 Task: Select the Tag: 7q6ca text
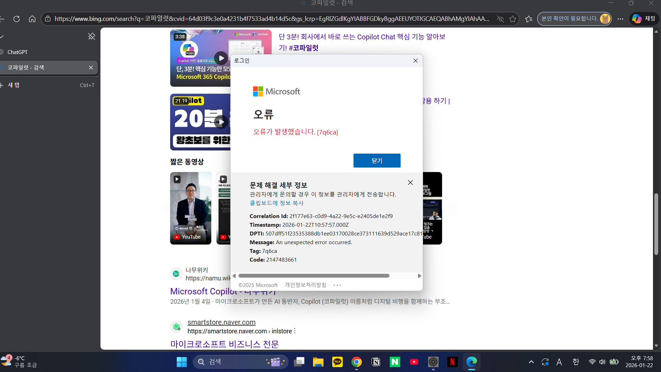(x=263, y=251)
